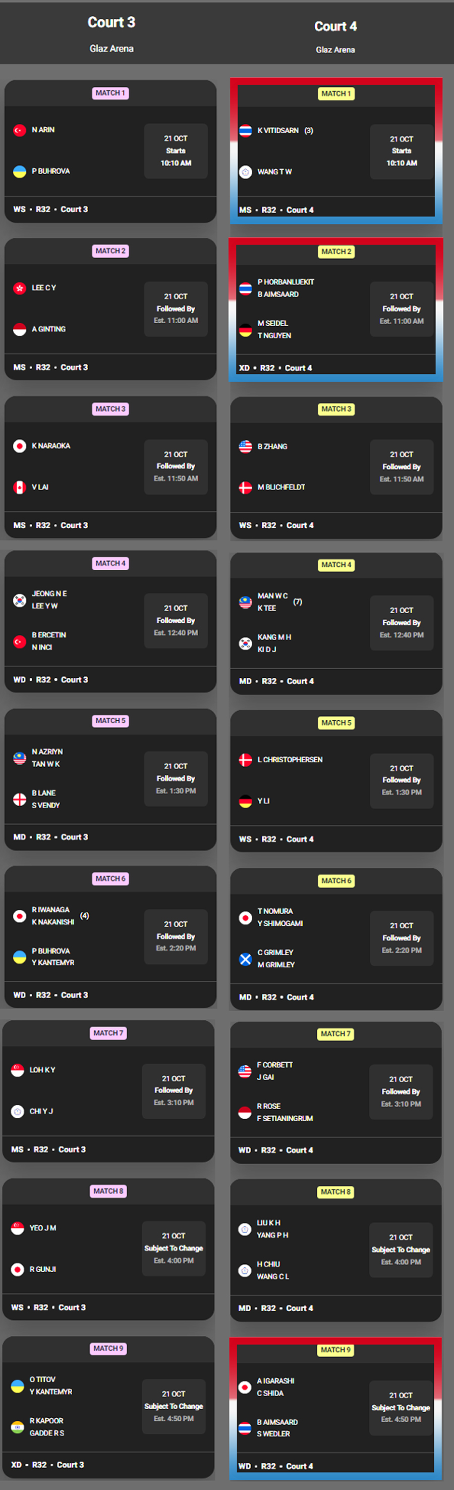Open the Court 3 header
The height and width of the screenshot is (1490, 454).
(x=111, y=22)
